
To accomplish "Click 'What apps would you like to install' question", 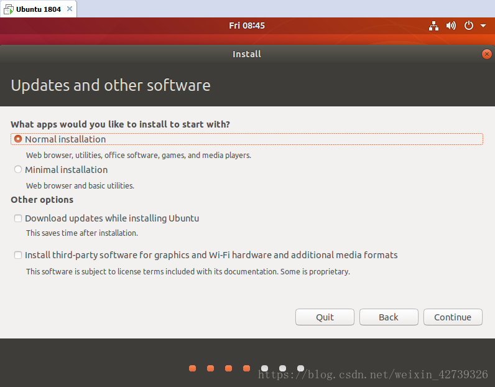I will click(x=120, y=124).
